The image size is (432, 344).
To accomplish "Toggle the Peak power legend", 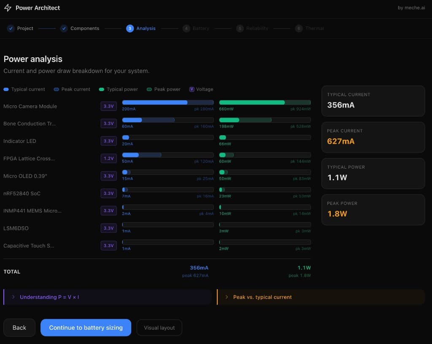I will [x=149, y=89].
